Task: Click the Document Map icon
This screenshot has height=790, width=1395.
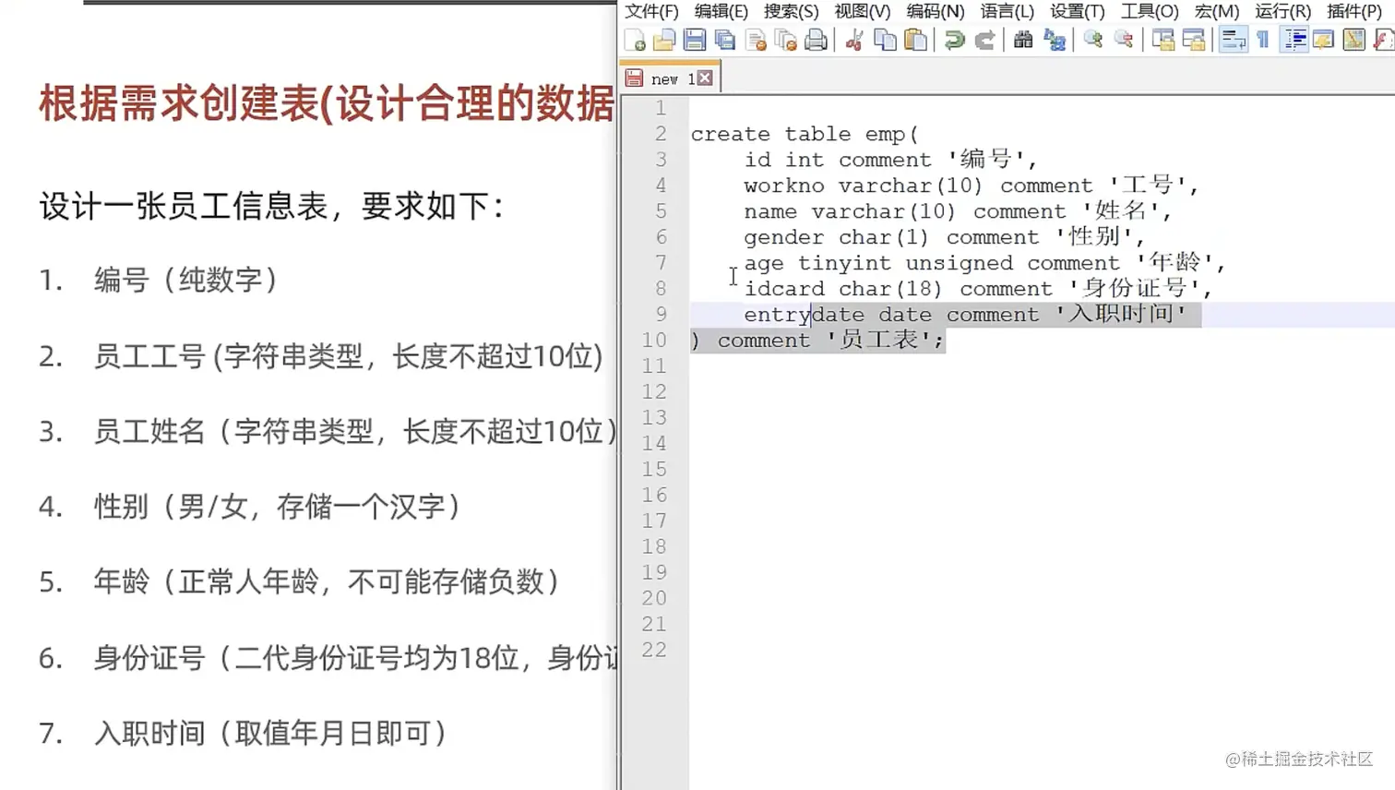Action: [x=1354, y=40]
